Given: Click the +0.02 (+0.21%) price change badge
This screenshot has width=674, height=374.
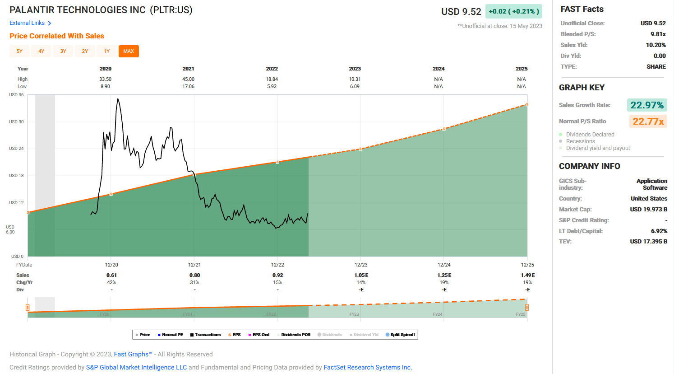Looking at the screenshot, I should (x=514, y=11).
